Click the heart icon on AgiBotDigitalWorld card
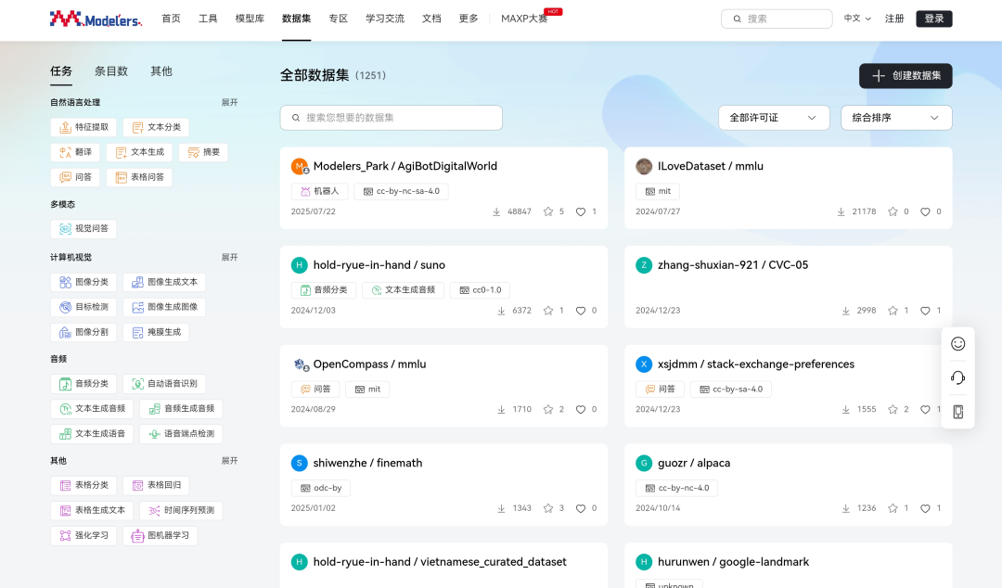1002x588 pixels. click(x=580, y=211)
